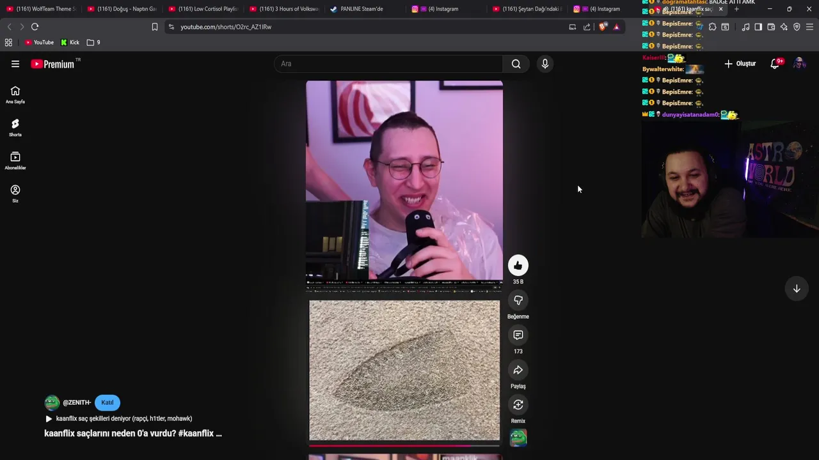The height and width of the screenshot is (460, 819).
Task: Click the browser share page icon
Action: (587, 27)
